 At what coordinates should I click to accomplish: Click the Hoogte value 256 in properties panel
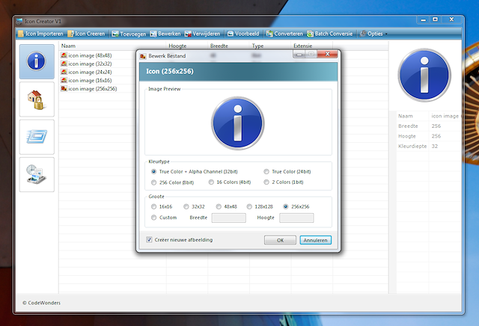[436, 136]
